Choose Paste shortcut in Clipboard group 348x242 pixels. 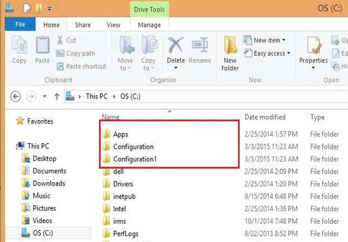point(81,67)
